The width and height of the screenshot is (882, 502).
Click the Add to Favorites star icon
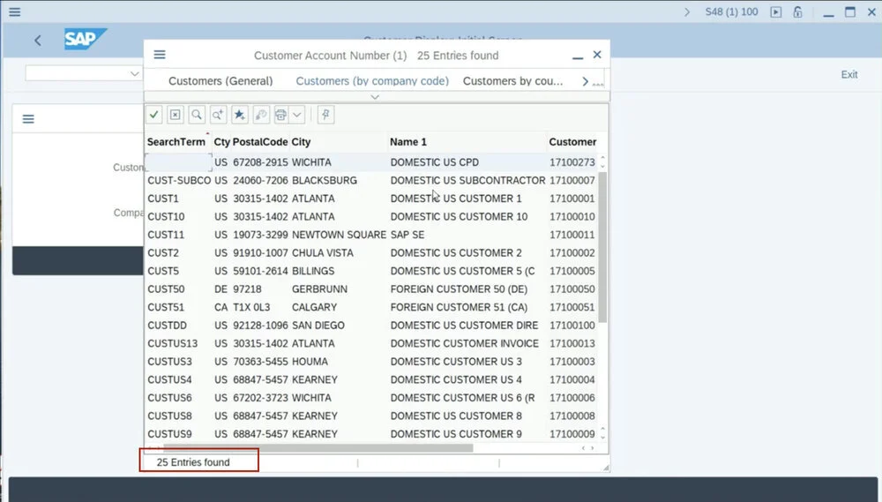point(240,115)
